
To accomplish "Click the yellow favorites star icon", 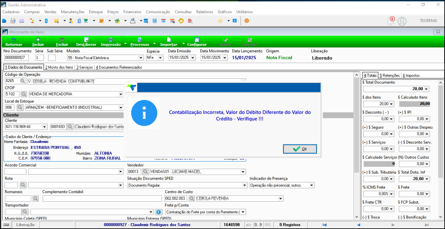I will (x=220, y=21).
